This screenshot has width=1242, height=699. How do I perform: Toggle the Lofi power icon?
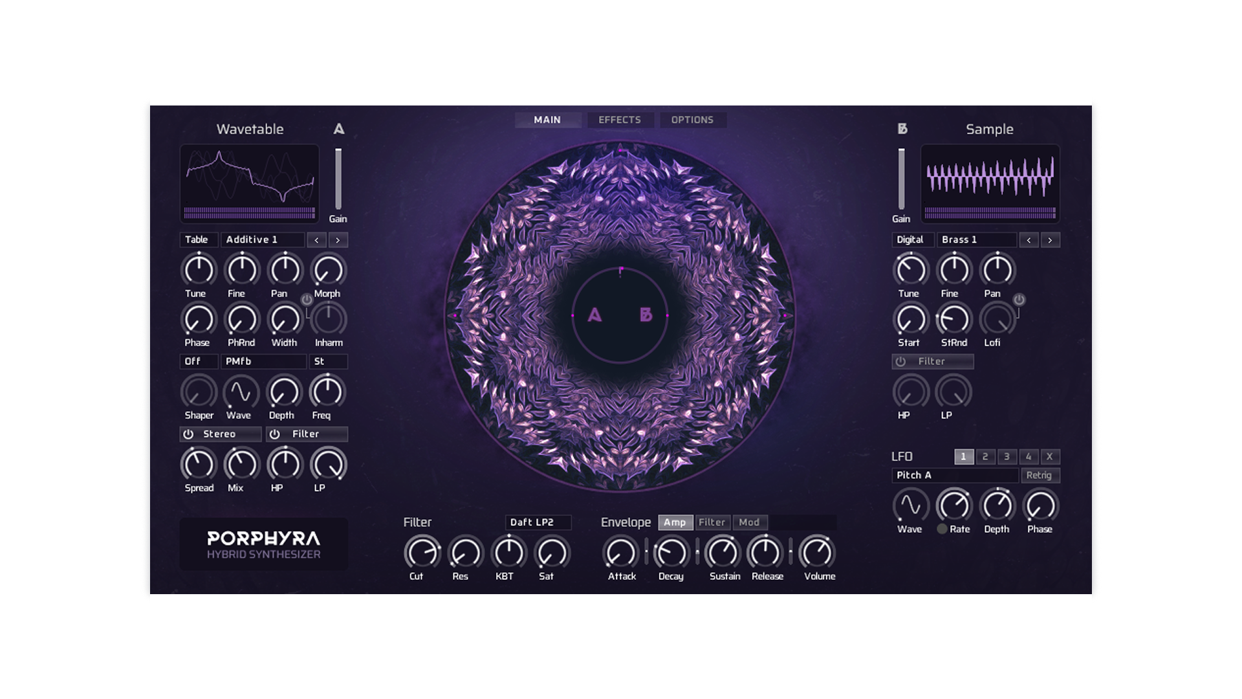tap(1019, 300)
